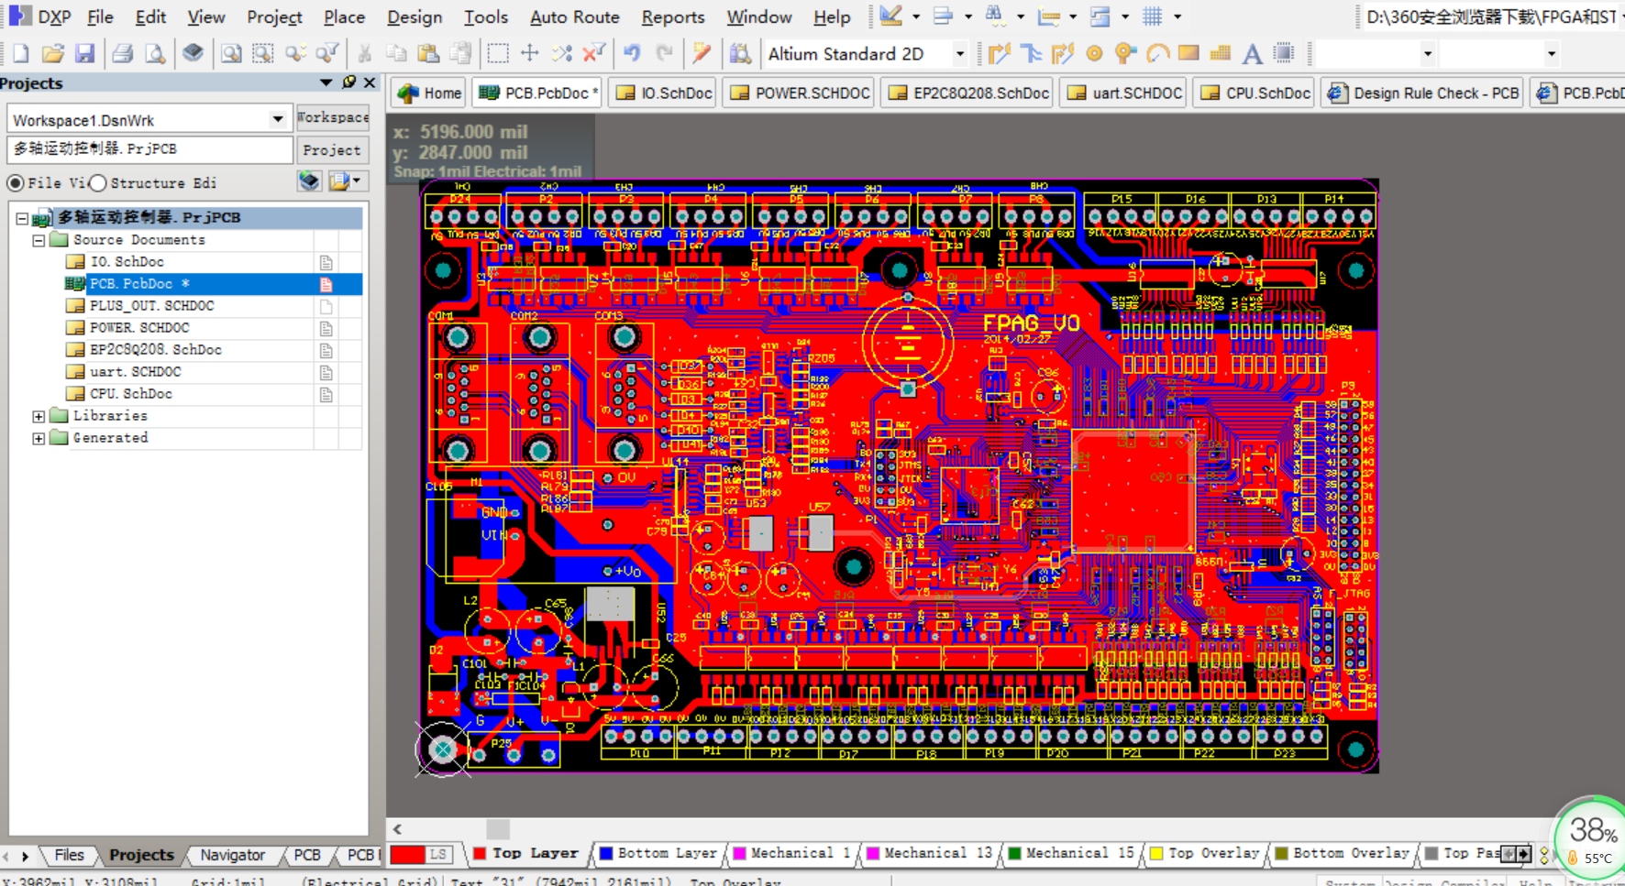Start interactive routing tool
This screenshot has width=1625, height=886.
coord(999,54)
